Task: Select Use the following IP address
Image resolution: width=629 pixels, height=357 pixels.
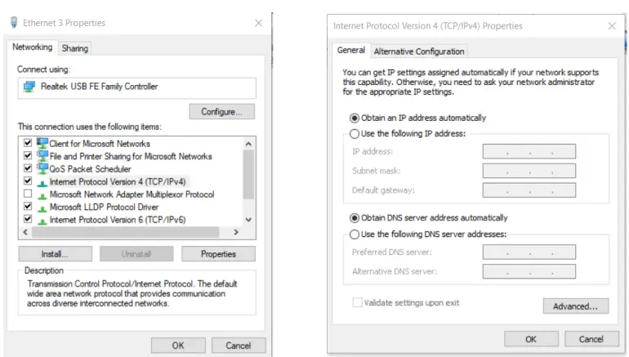Action: tap(355, 134)
